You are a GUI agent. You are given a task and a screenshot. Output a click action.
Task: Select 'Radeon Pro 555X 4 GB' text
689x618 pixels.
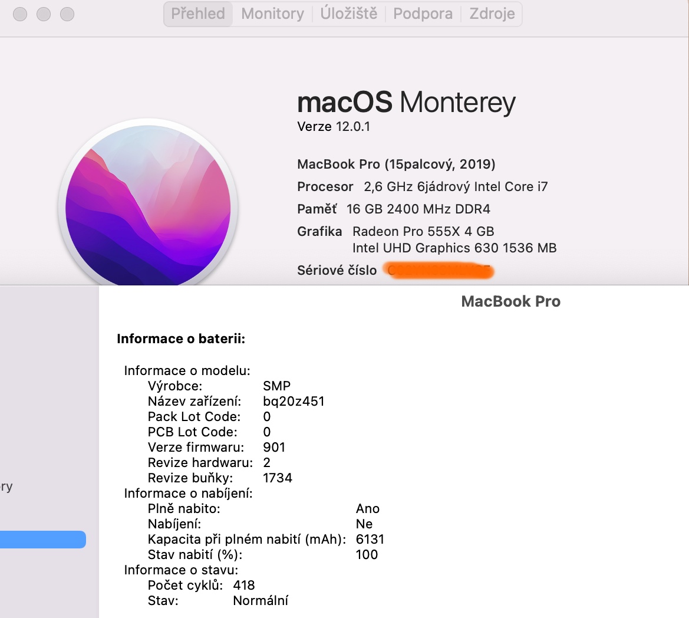[423, 231]
